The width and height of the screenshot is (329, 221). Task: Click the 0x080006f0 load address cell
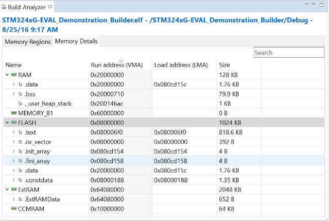[x=170, y=132]
